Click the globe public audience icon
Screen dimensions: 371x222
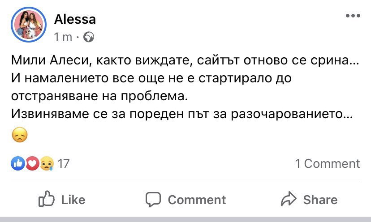89,37
